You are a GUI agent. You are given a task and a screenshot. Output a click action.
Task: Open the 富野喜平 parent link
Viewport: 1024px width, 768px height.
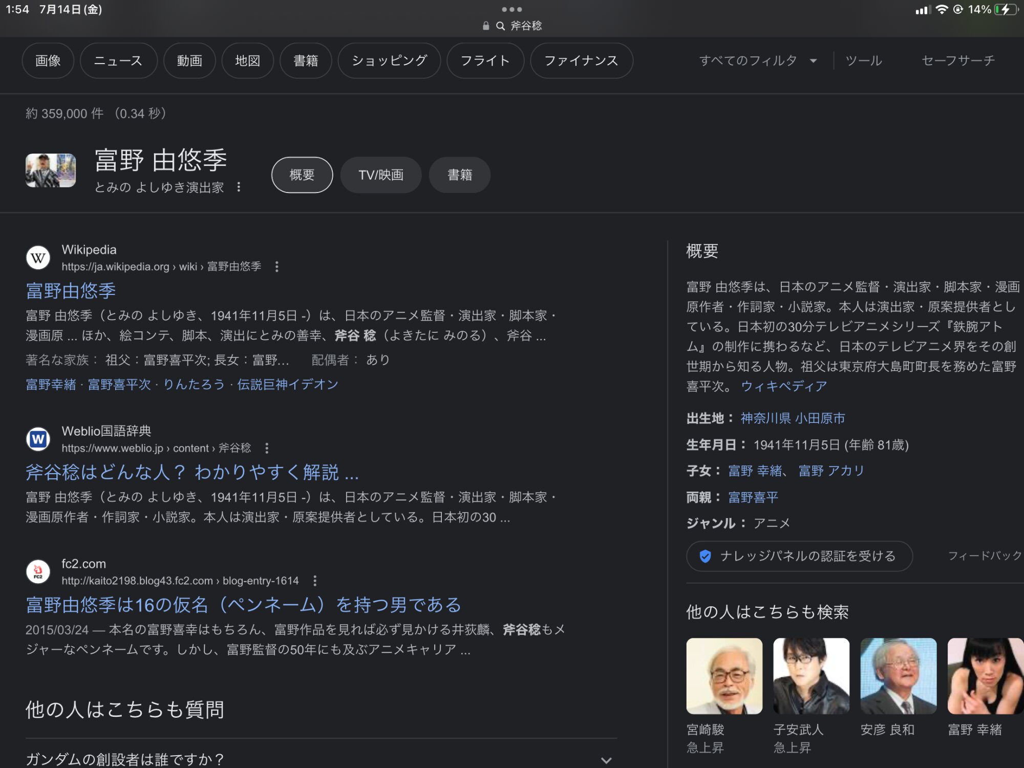[753, 498]
